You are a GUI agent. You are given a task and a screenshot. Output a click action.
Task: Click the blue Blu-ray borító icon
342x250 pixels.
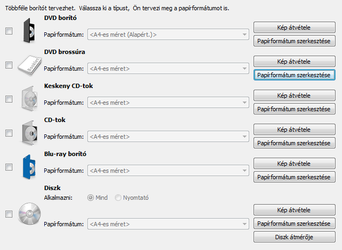pos(29,167)
